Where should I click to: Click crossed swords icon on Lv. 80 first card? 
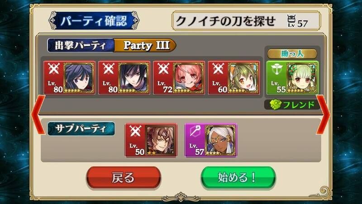point(54,69)
